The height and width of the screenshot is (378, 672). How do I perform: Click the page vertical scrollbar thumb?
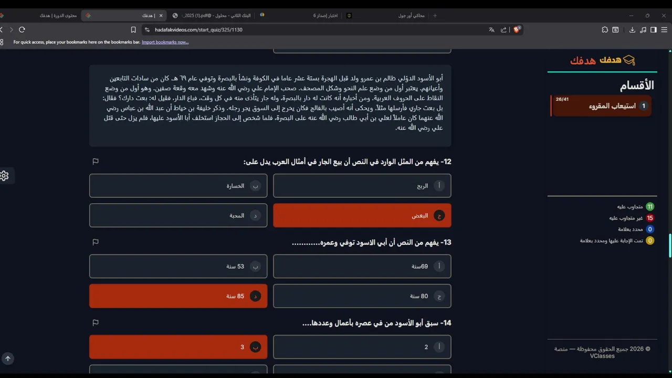point(669,246)
